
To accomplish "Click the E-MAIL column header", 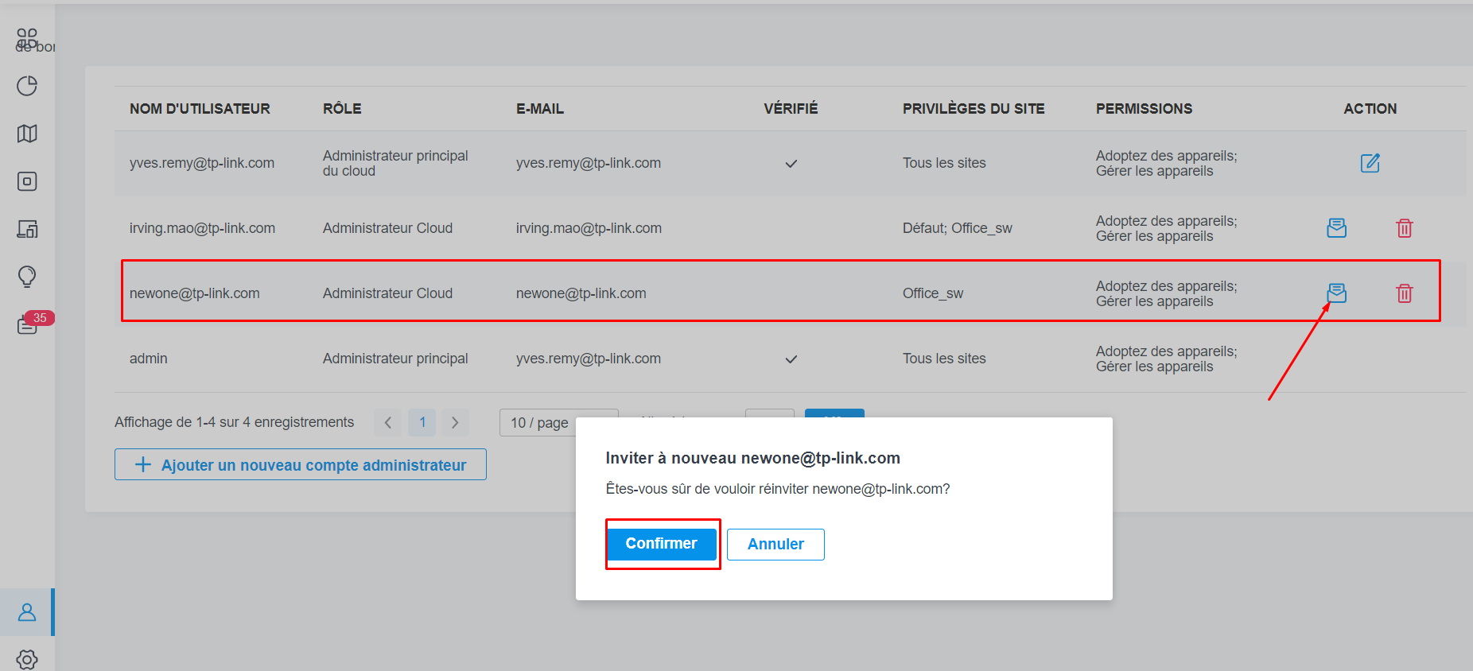I will 540,109.
